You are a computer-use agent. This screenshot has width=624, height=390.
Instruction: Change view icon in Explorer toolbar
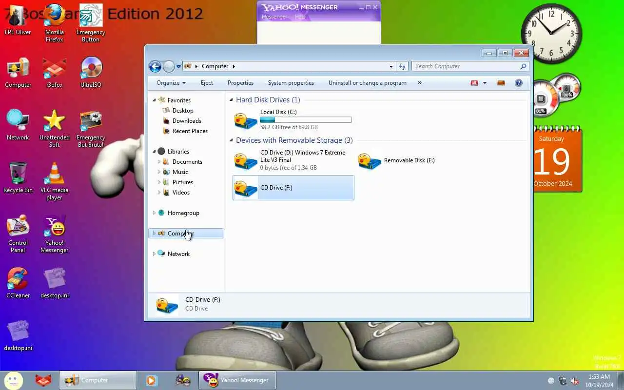(474, 83)
